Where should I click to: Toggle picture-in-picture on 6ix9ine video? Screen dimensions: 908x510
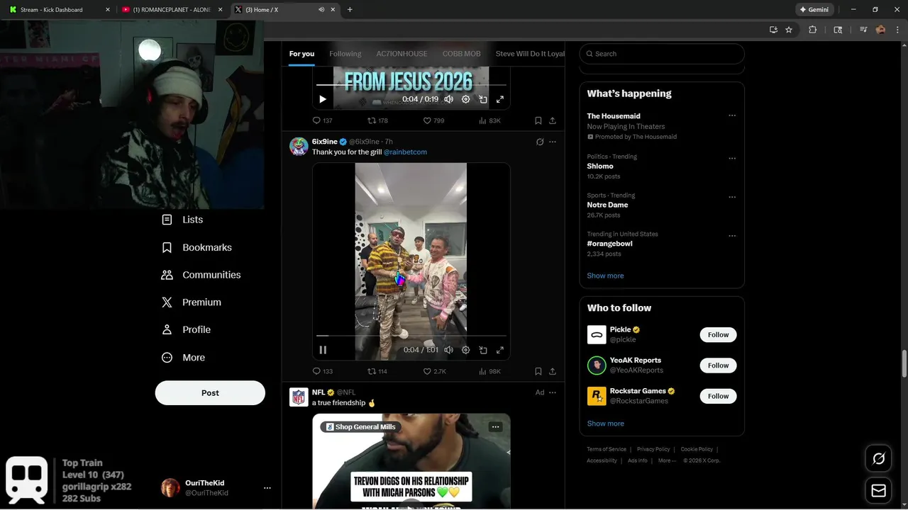[483, 350]
